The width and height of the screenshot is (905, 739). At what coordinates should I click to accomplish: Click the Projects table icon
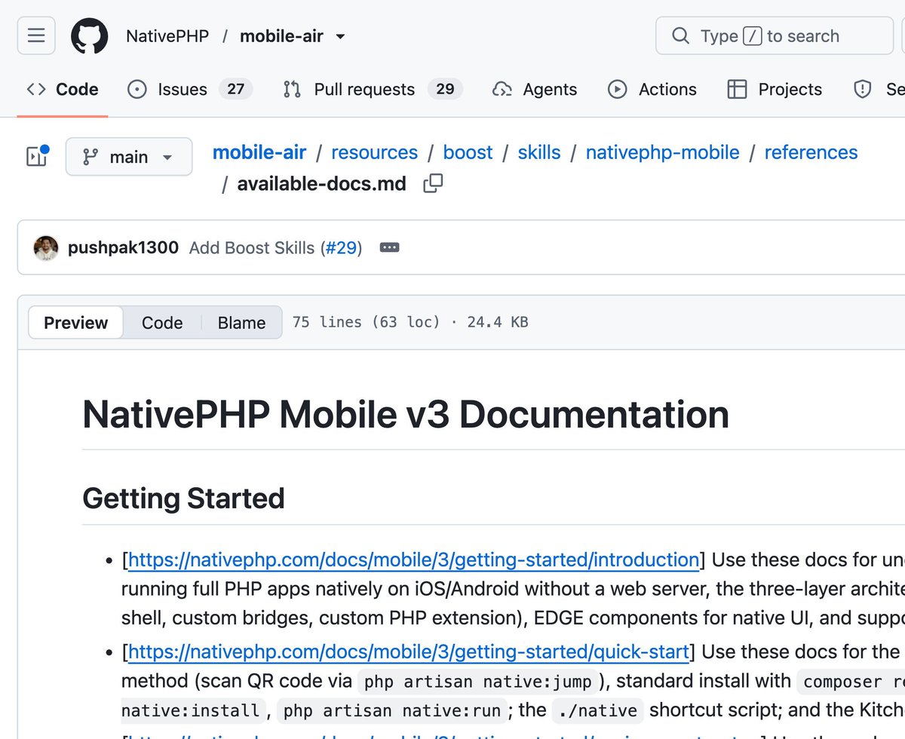tap(737, 89)
